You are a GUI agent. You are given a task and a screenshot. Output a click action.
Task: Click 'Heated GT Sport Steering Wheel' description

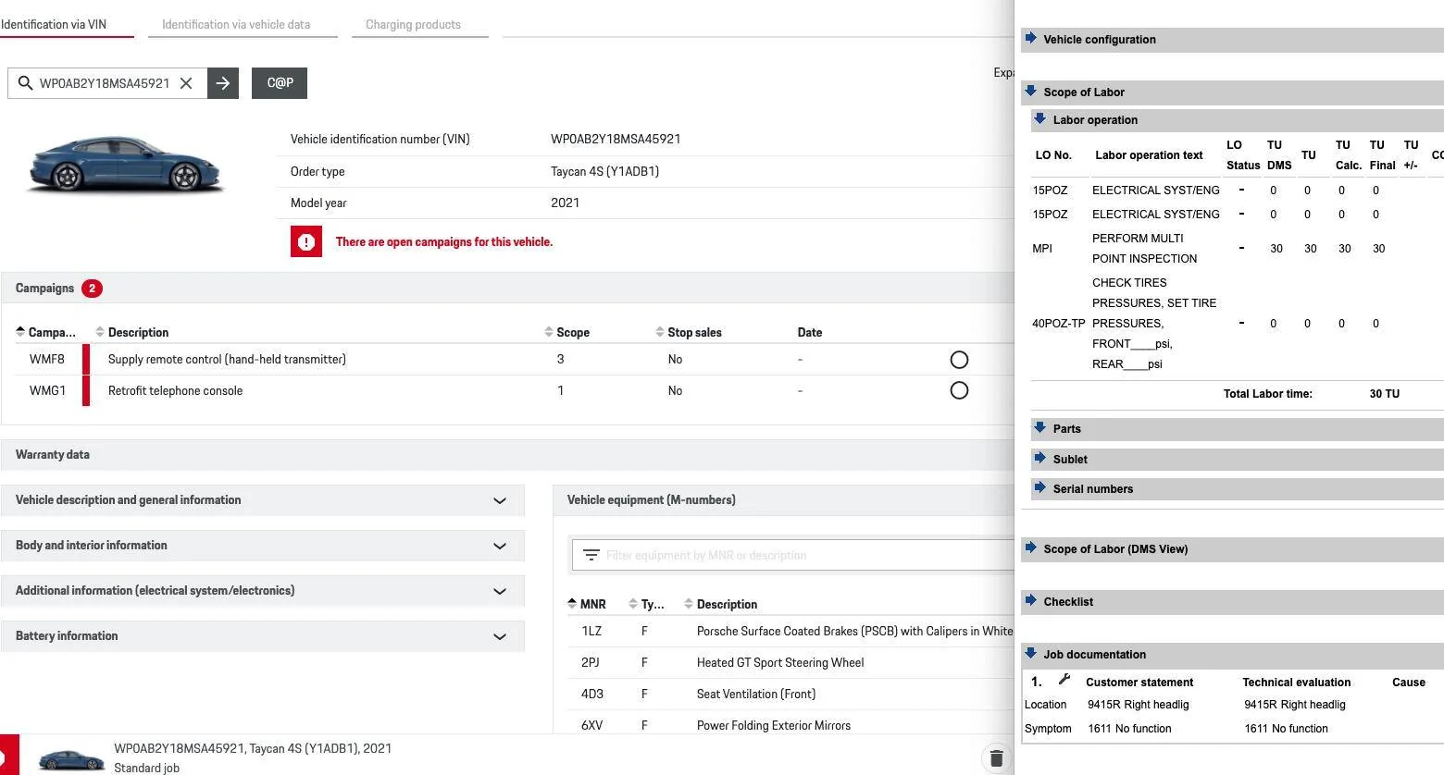point(780,663)
